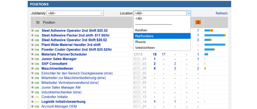Click number 12518 in Materials Planner row
The width and height of the screenshot is (257, 109).
coord(138,54)
